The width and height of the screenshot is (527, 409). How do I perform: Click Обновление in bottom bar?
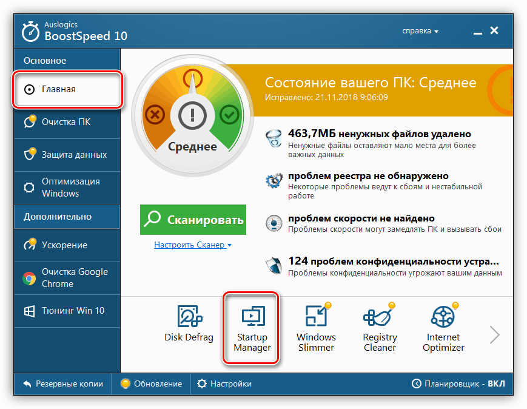tap(151, 384)
